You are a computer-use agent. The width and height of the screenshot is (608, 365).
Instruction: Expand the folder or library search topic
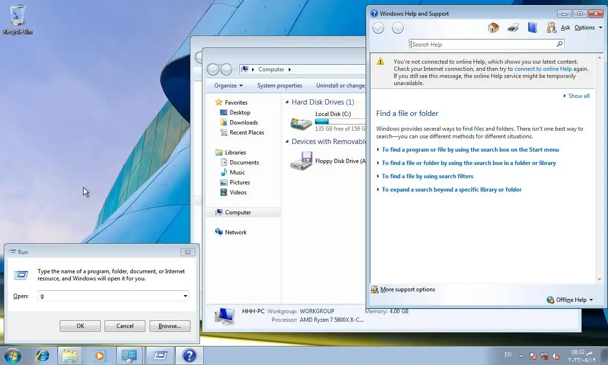469,163
